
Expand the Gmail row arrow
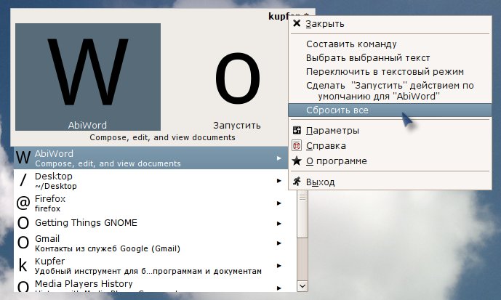279,243
